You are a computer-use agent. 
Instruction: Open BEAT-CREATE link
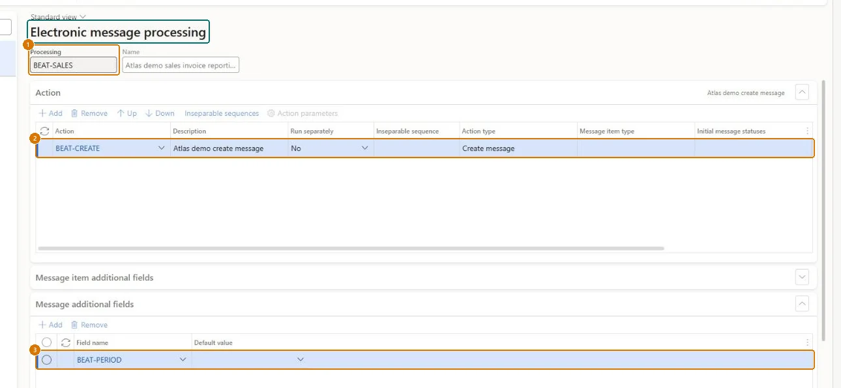[78, 148]
